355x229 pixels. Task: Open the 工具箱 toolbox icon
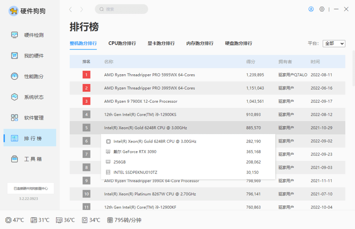coord(15,159)
